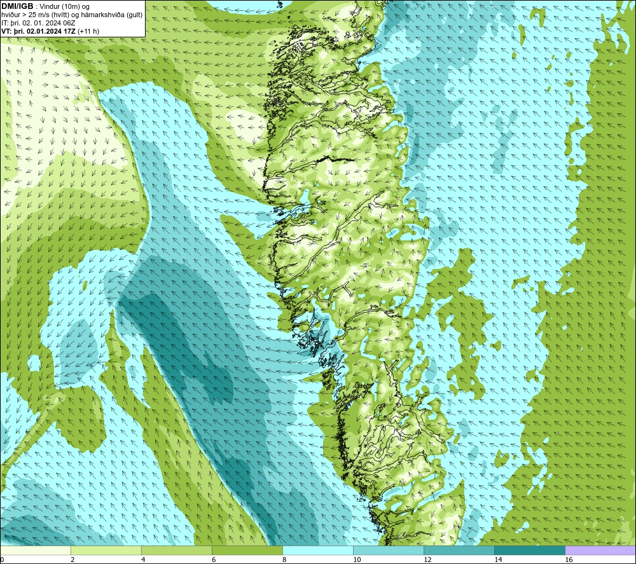Click the light teal 10–12 m/s legend swatch
Screen dimensions: 636x564
388,550
